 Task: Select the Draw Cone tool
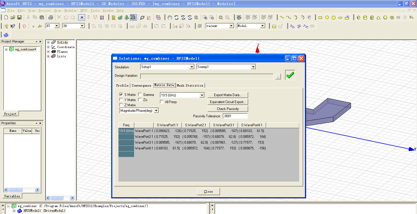point(378,17)
